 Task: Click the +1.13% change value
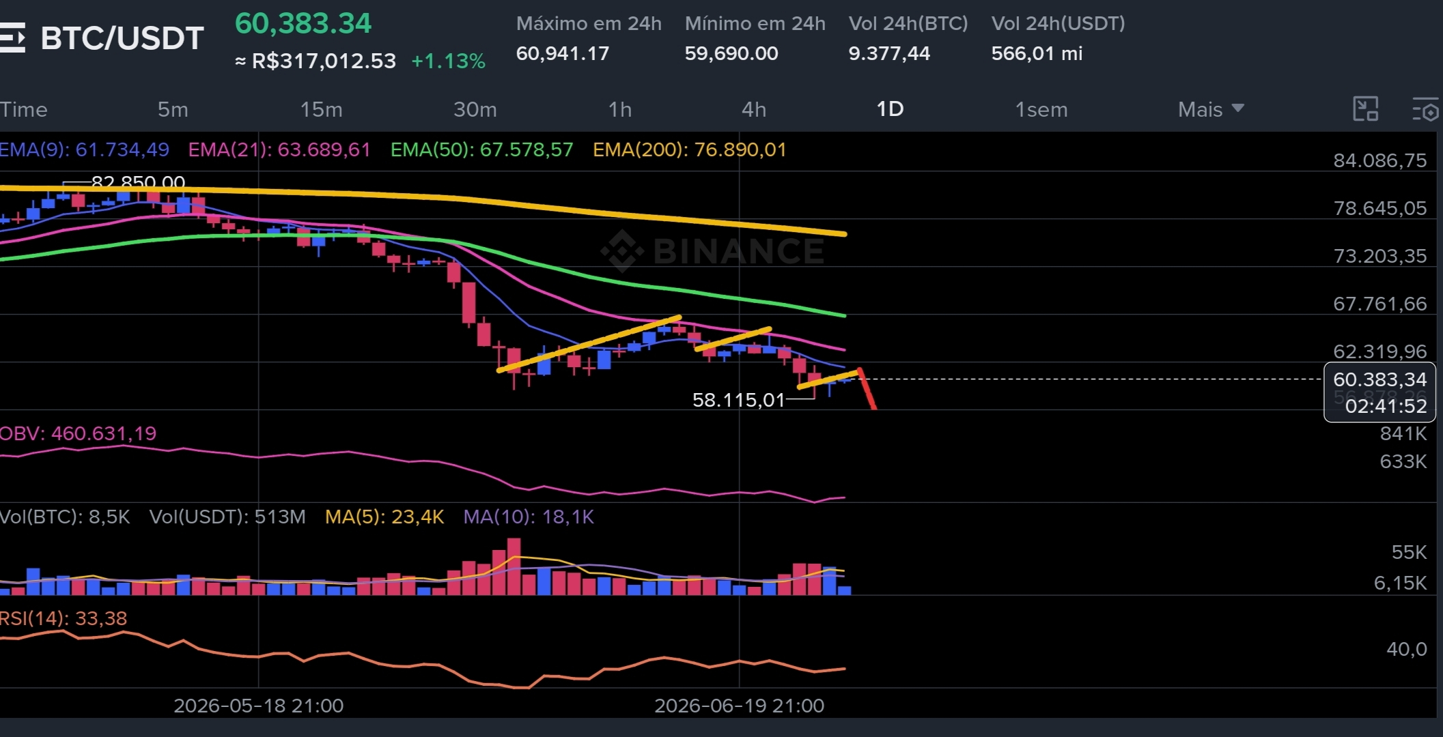click(x=448, y=61)
